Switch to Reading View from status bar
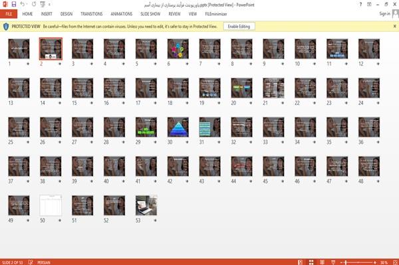399x265 pixels. [322, 262]
